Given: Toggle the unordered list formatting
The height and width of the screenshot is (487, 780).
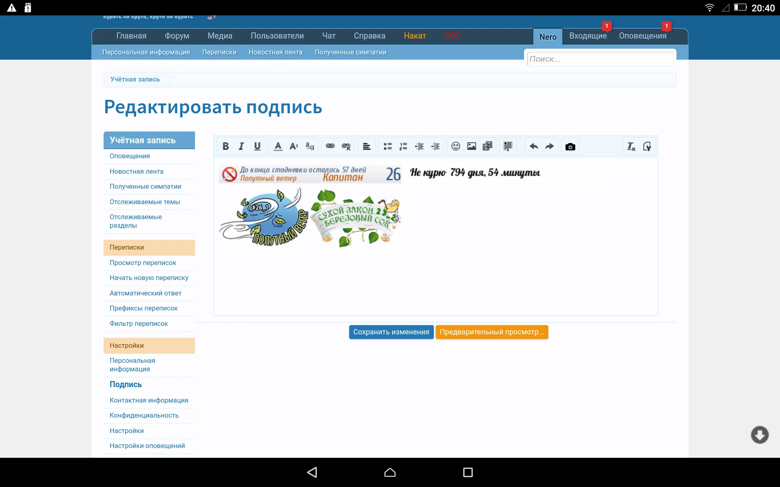Looking at the screenshot, I should 388,146.
